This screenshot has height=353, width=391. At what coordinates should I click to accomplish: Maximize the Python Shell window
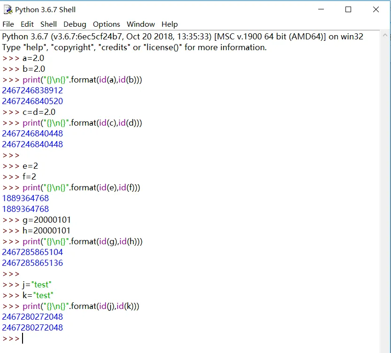(348, 9)
